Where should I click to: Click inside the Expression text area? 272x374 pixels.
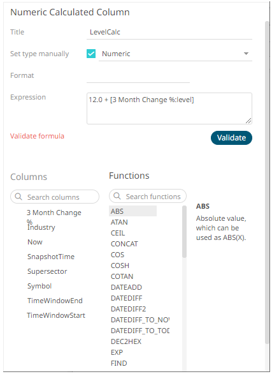pos(169,108)
